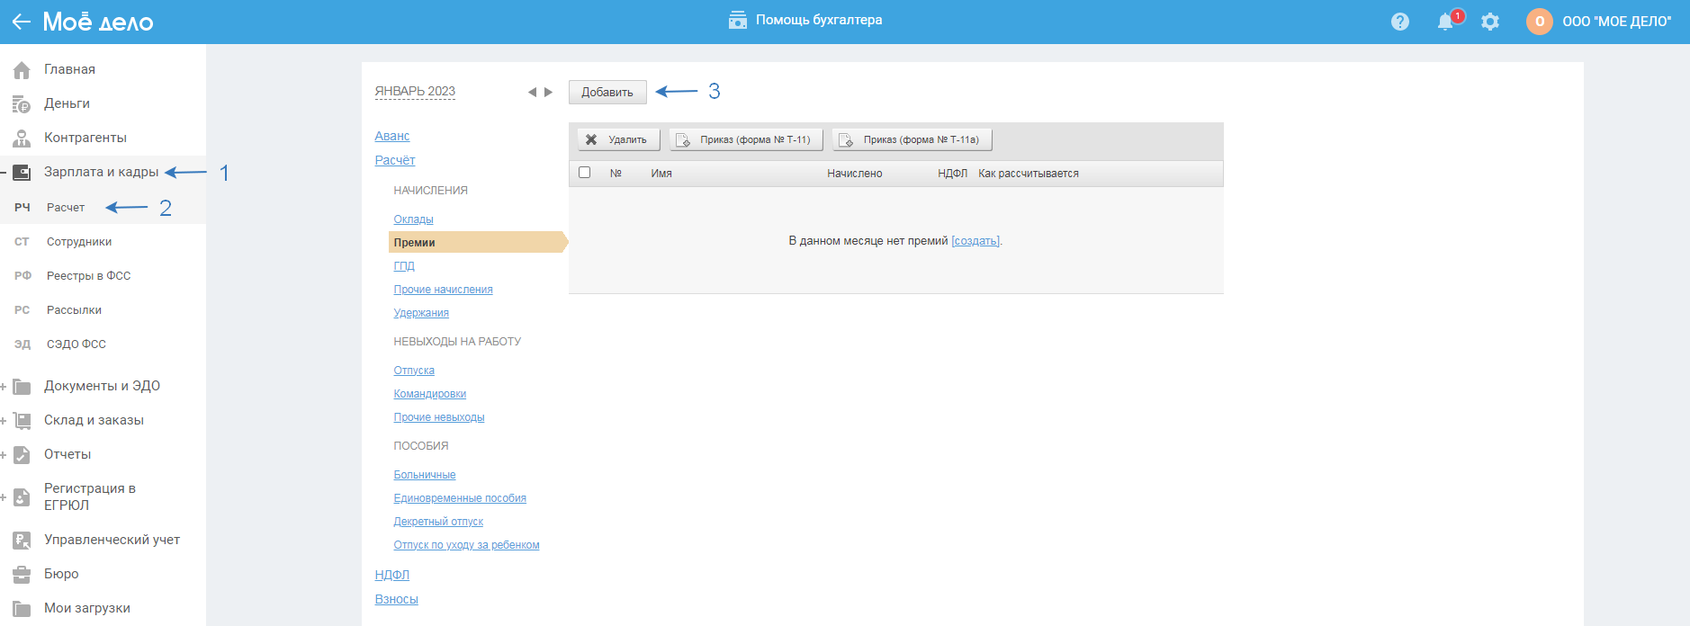Click the back arrow next to Моё дело logo
The height and width of the screenshot is (626, 1690).
(21, 22)
